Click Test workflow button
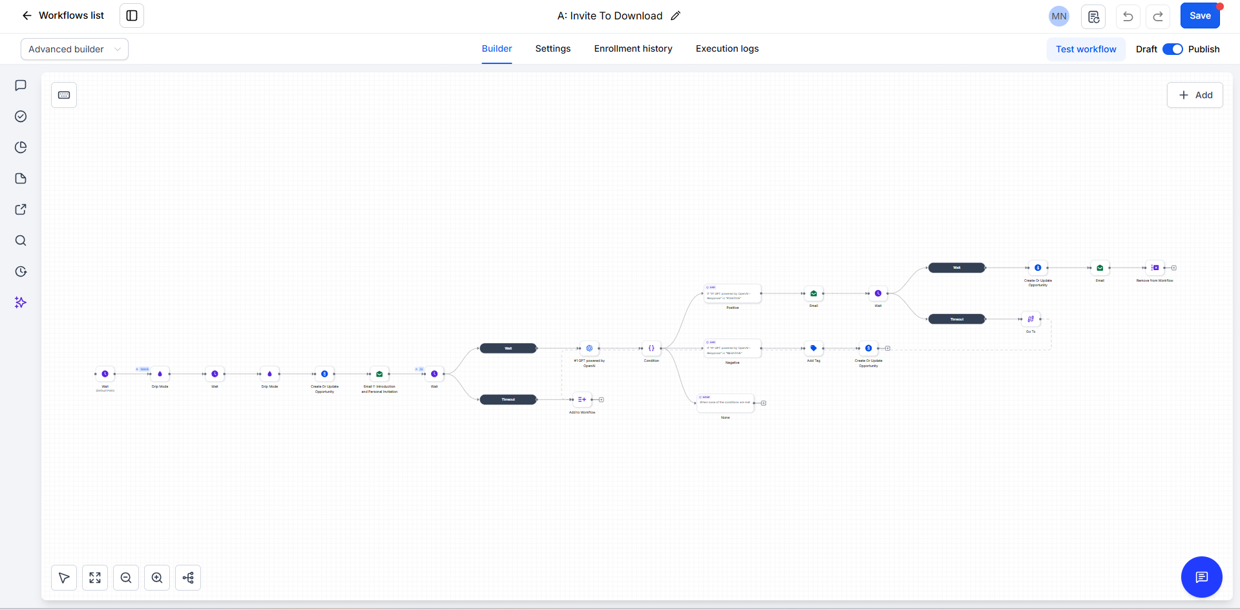 [1086, 49]
